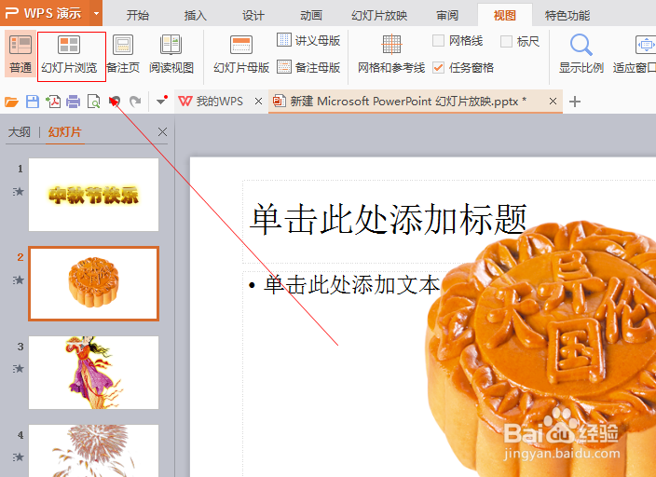Uncheck the Task Pane checkbox (任务窗格)
The image size is (656, 477).
(438, 67)
